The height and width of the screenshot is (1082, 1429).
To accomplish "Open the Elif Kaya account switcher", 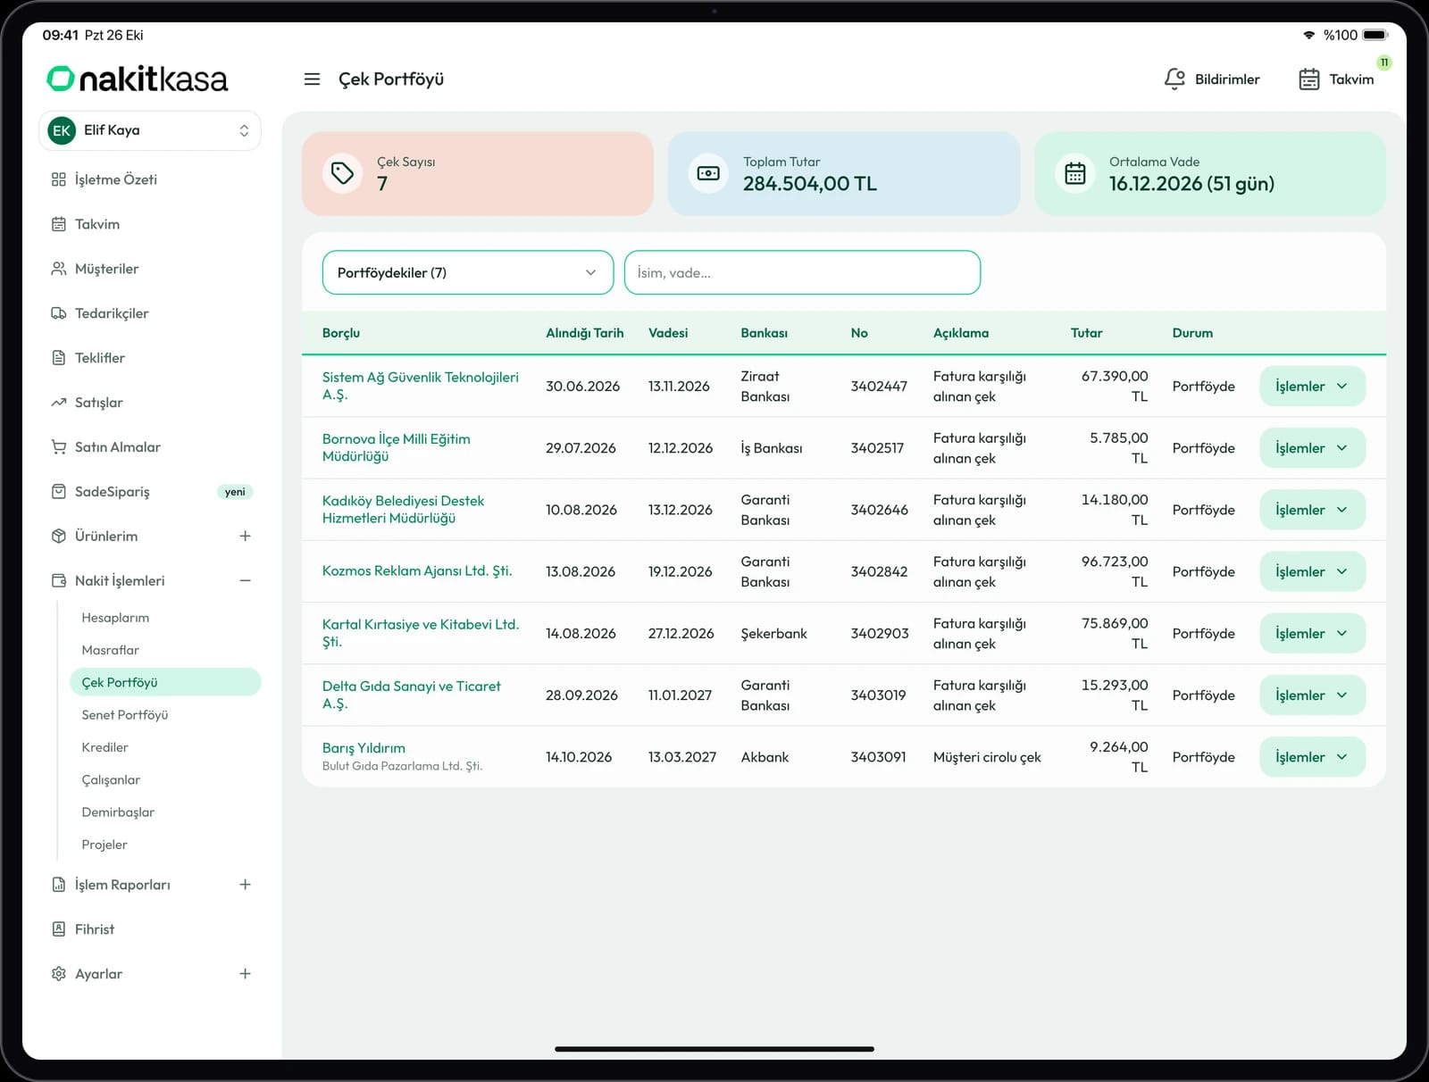I will click(x=150, y=130).
